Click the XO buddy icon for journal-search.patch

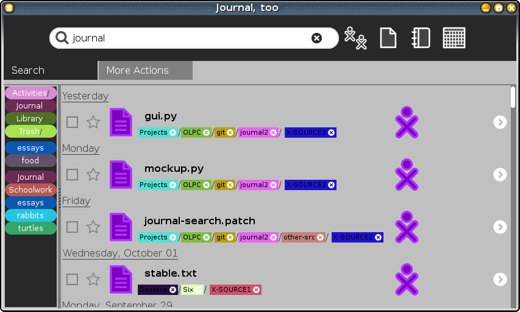pos(407,227)
